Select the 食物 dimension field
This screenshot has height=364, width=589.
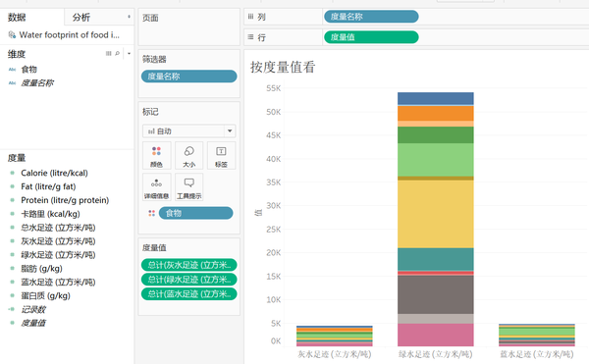click(x=28, y=70)
